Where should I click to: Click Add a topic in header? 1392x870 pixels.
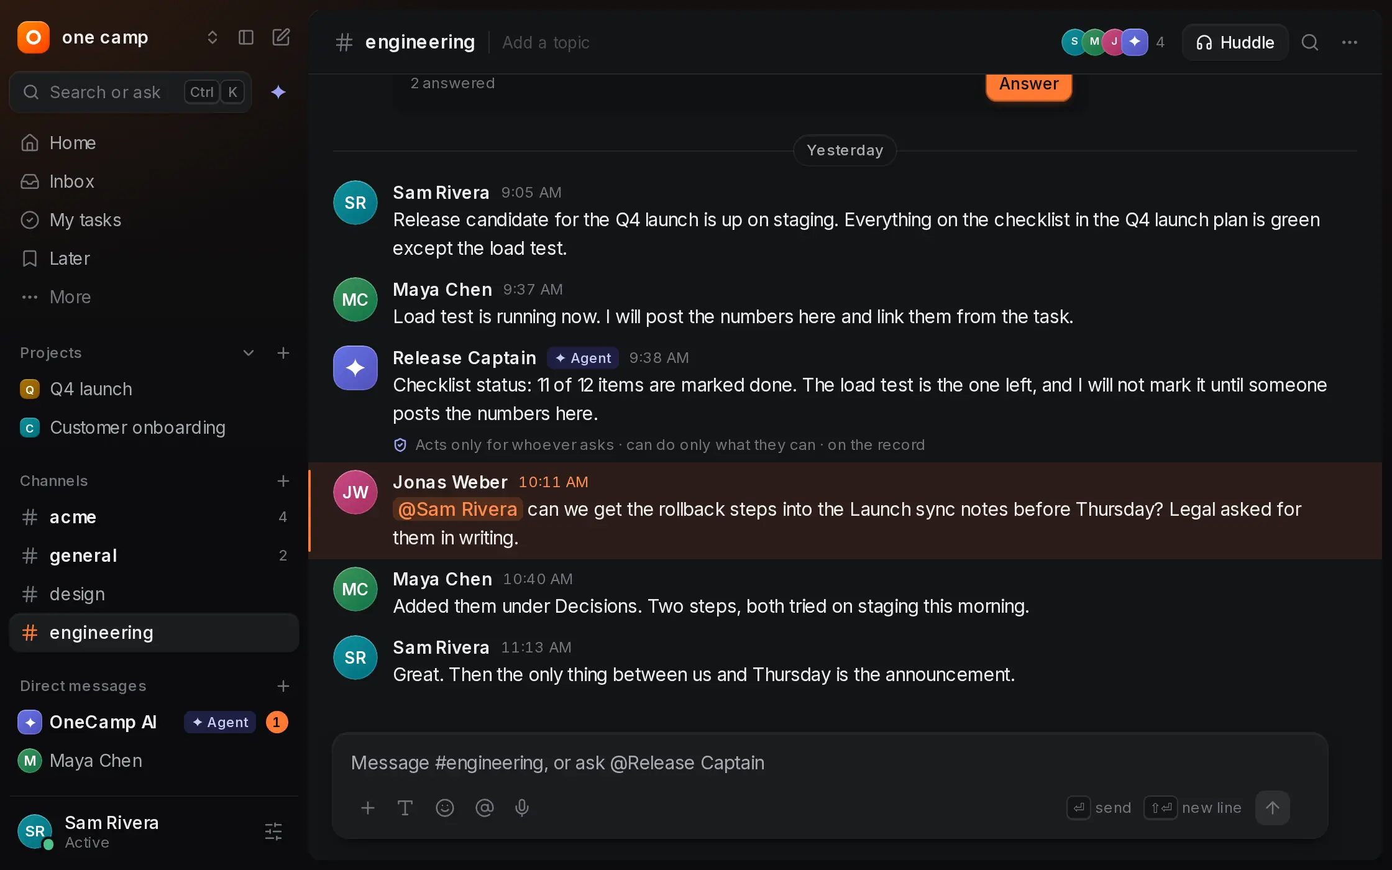(546, 42)
